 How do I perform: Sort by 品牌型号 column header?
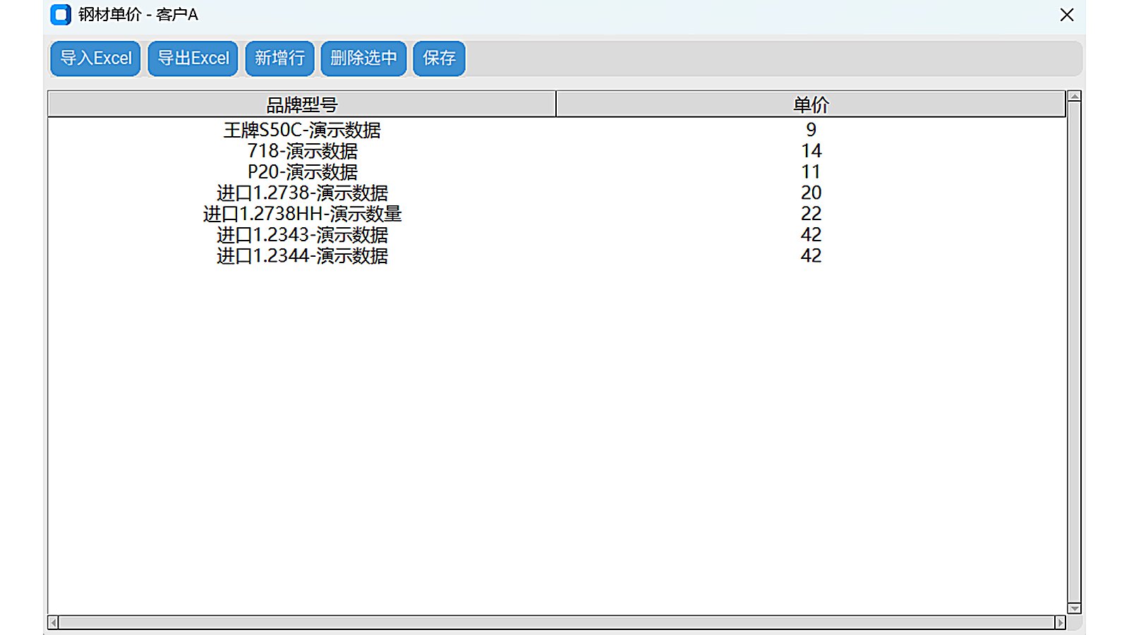(302, 104)
